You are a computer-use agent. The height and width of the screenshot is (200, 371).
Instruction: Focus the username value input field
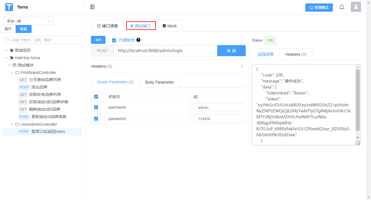[218, 107]
